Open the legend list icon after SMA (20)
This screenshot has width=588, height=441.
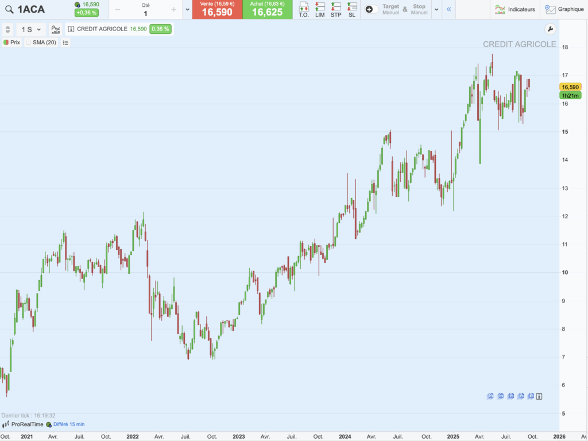pyautogui.click(x=65, y=42)
